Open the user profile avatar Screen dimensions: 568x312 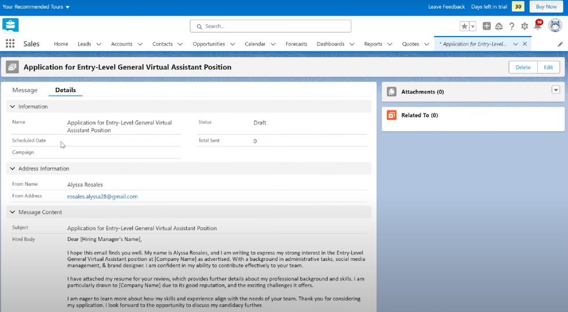tap(555, 25)
